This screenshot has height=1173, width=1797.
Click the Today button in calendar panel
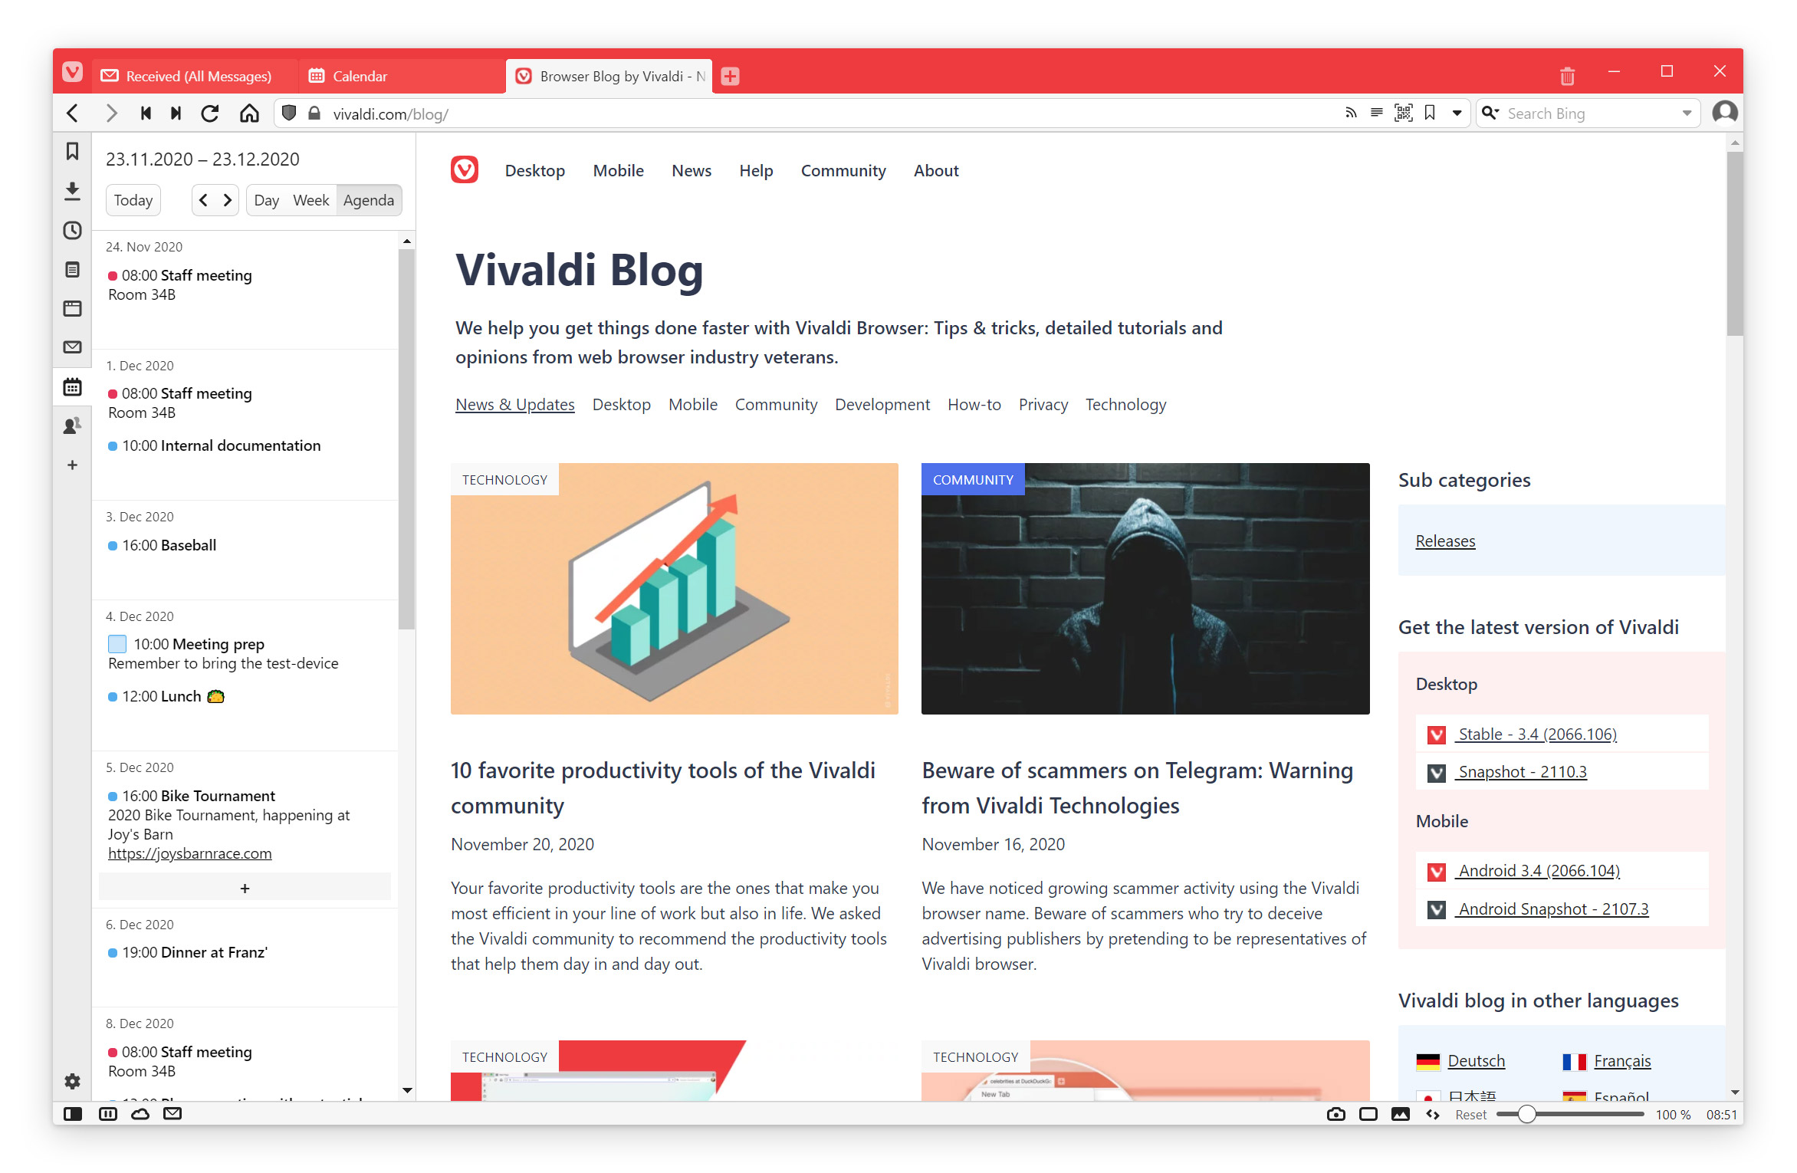tap(133, 200)
